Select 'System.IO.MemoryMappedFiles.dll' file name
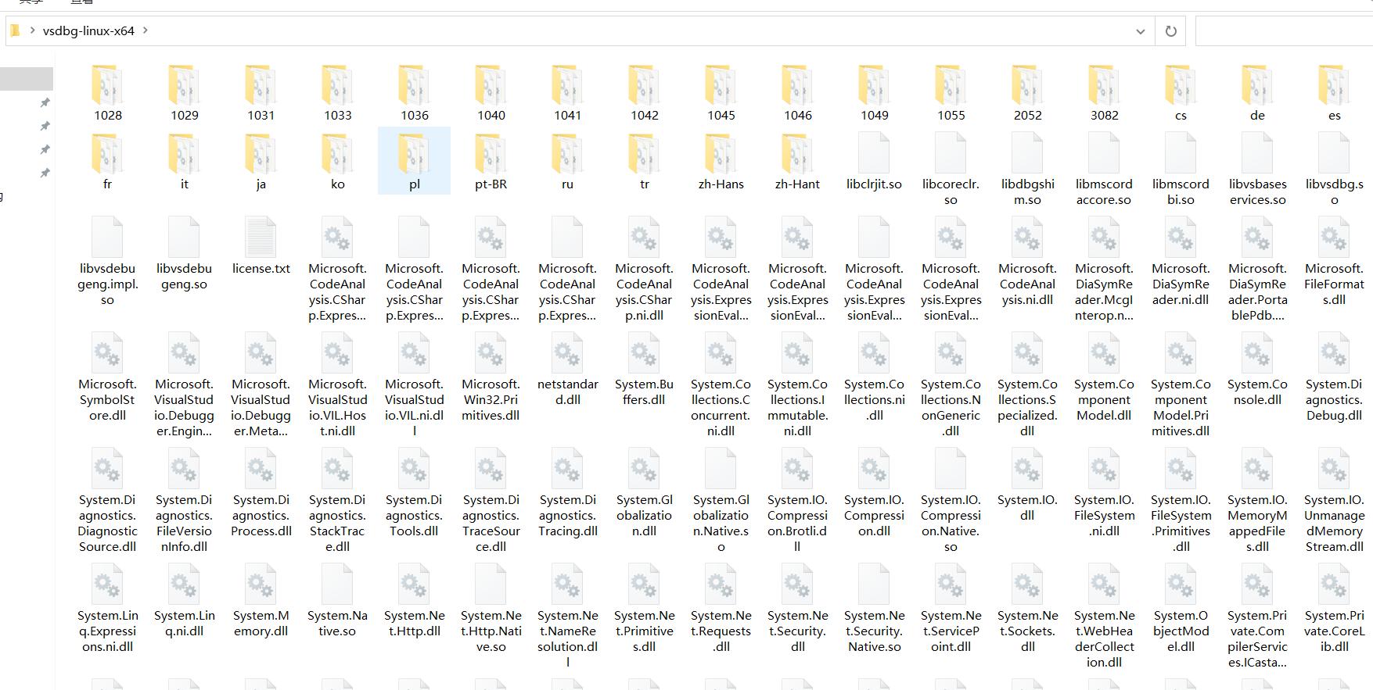 (x=1257, y=524)
